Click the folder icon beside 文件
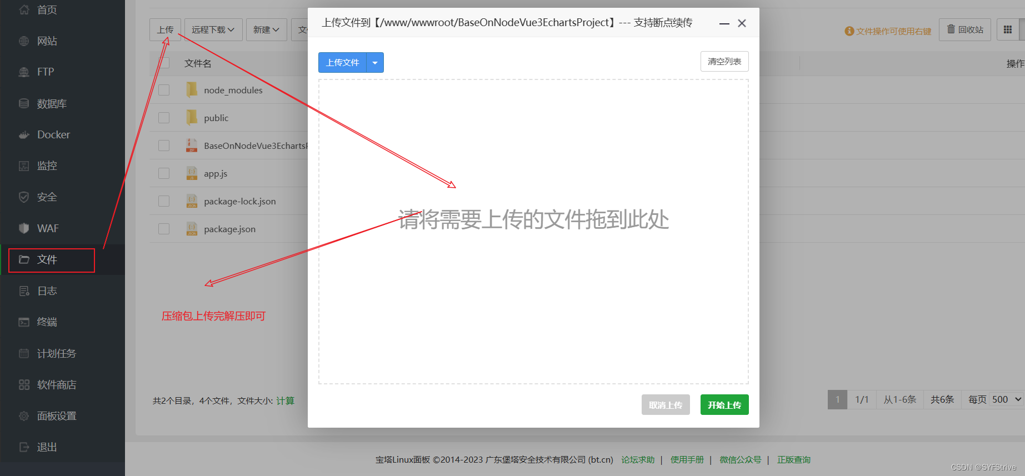Image resolution: width=1025 pixels, height=476 pixels. (x=24, y=259)
